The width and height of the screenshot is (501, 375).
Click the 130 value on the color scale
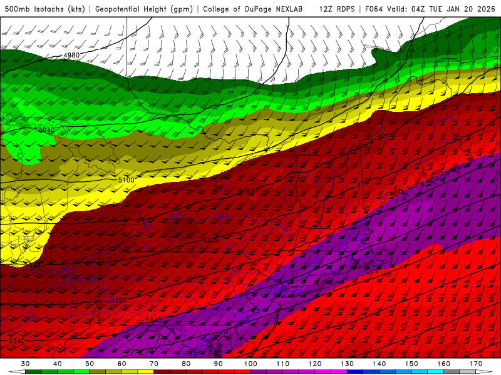tap(348, 364)
